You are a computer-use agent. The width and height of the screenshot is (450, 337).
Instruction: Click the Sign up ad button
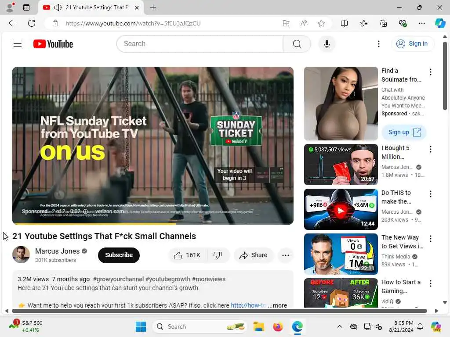(x=404, y=132)
